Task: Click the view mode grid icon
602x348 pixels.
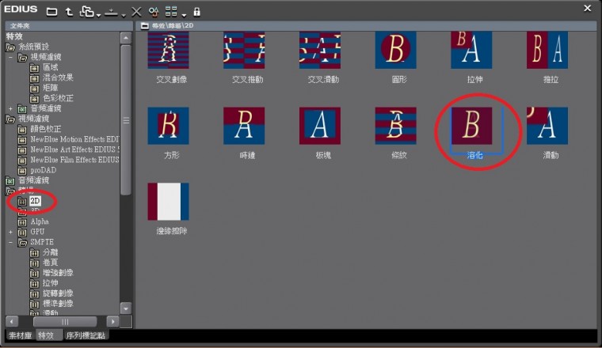Action: 170,11
